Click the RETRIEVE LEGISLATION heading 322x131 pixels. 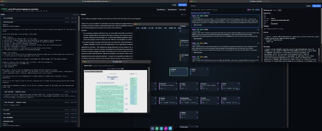(x=200, y=13)
